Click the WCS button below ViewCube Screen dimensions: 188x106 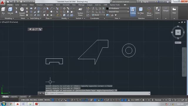(x=178, y=43)
